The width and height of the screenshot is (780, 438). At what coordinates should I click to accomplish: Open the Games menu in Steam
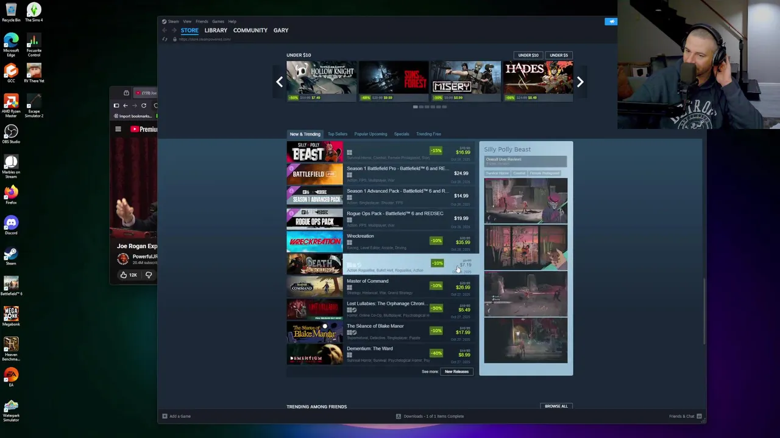tap(218, 21)
